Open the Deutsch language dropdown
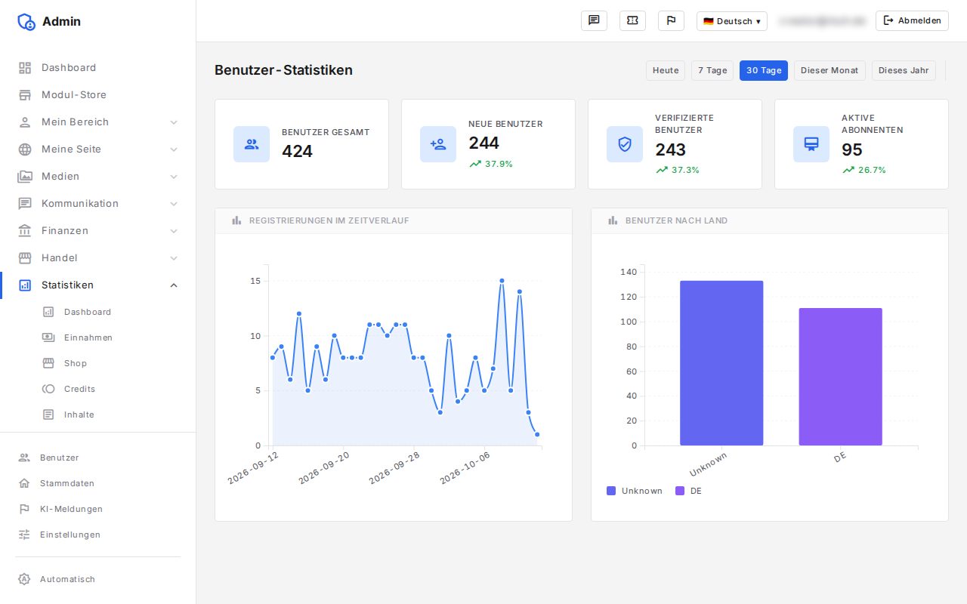The width and height of the screenshot is (967, 604). pyautogui.click(x=732, y=21)
